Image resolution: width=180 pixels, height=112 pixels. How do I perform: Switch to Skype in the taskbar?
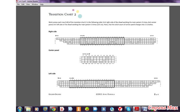coord(128,109)
